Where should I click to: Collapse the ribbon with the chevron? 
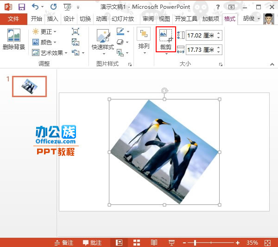coord(272,64)
